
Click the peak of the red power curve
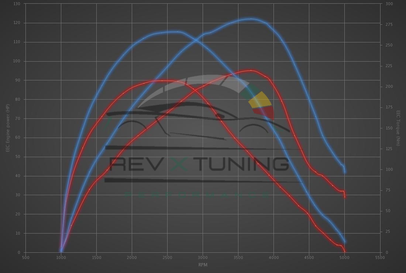(251, 70)
